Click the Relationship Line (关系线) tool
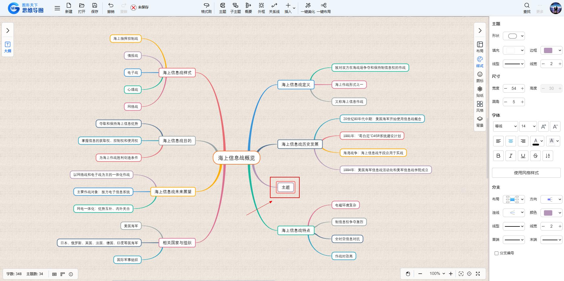The height and width of the screenshot is (281, 564). [274, 8]
